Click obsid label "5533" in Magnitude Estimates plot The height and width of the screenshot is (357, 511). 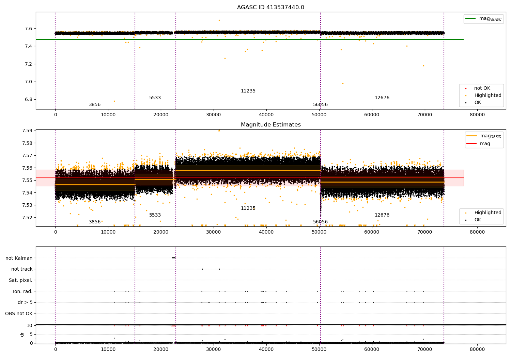(155, 215)
